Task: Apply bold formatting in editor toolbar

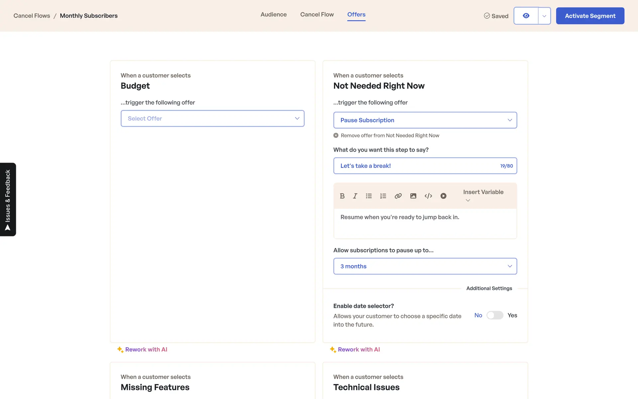Action: click(342, 196)
